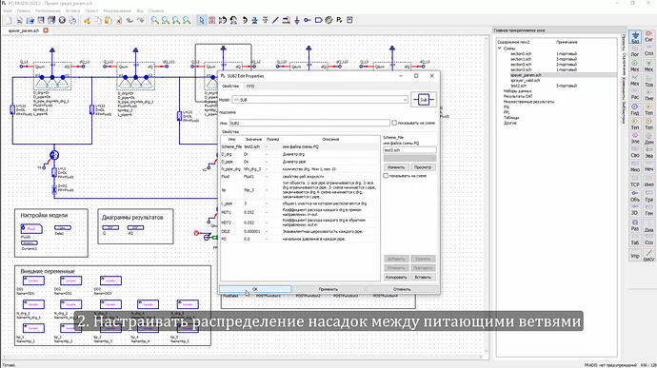The image size is (657, 368).
Task: Select section0.sch in project tree
Action: tap(521, 53)
